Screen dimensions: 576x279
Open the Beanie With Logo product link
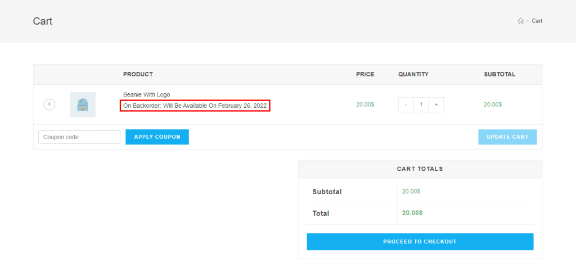tap(146, 94)
